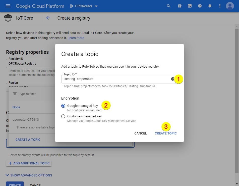239x186 pixels.
Task: Choose None in the topic list
Action: coord(16,107)
